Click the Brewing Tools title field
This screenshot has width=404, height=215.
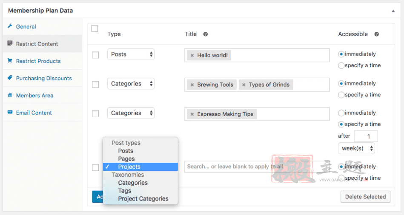point(257,85)
